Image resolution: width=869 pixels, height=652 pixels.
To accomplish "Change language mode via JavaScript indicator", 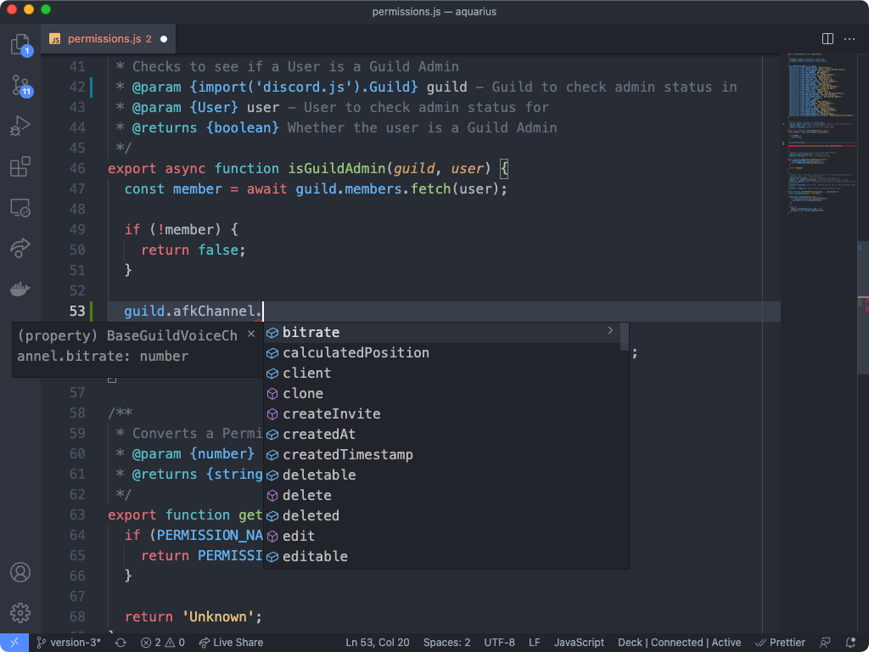I will (x=579, y=643).
